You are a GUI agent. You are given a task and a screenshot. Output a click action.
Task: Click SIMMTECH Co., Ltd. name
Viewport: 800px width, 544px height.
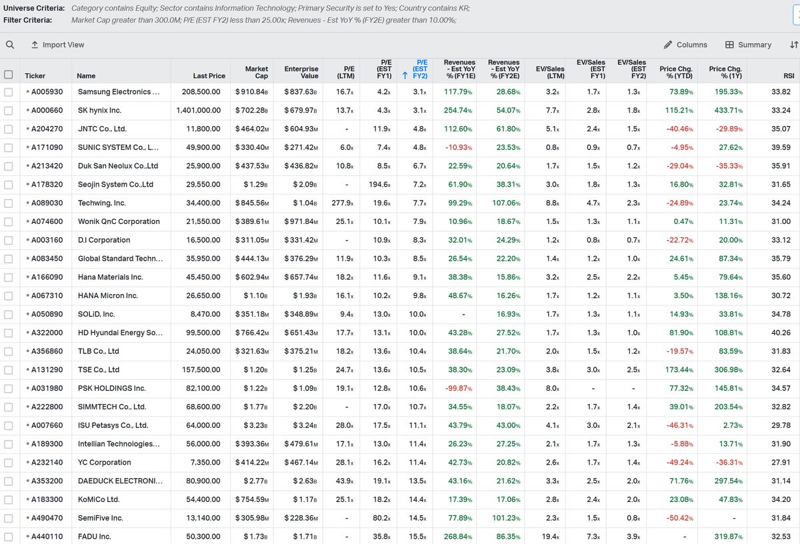[112, 407]
